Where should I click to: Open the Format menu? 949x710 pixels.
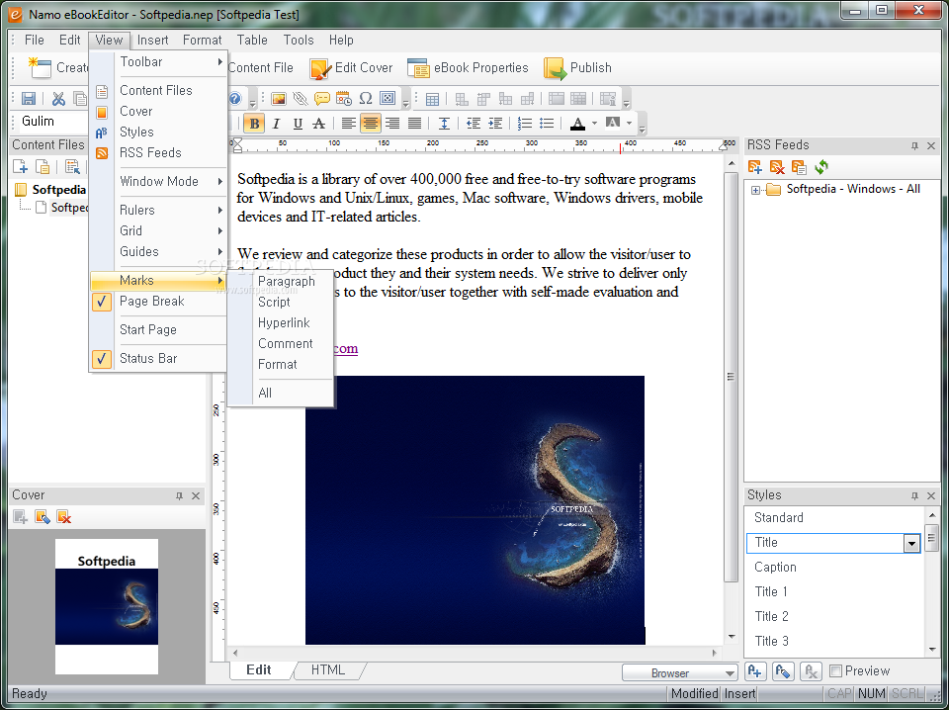click(x=202, y=40)
